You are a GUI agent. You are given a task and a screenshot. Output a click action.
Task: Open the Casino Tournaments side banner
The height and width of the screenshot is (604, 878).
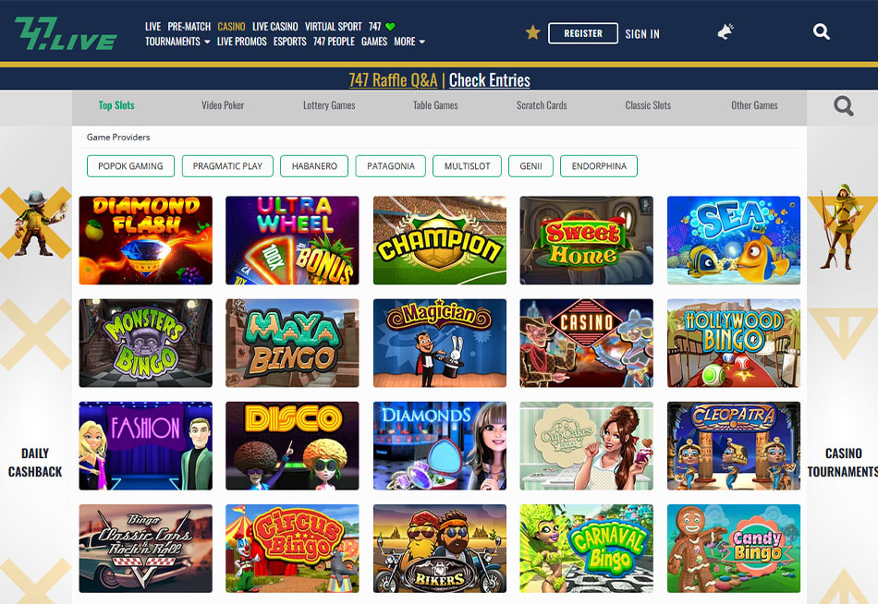tap(843, 463)
